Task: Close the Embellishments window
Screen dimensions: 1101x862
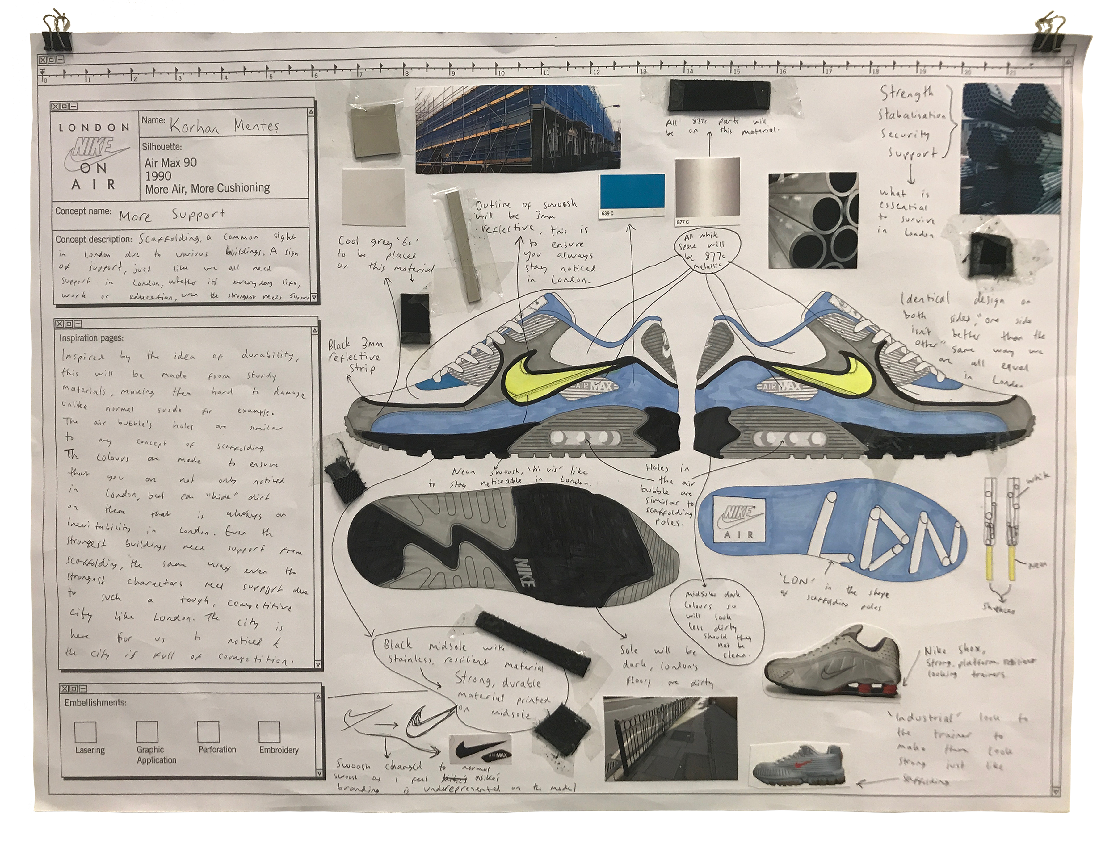Action: tap(64, 689)
